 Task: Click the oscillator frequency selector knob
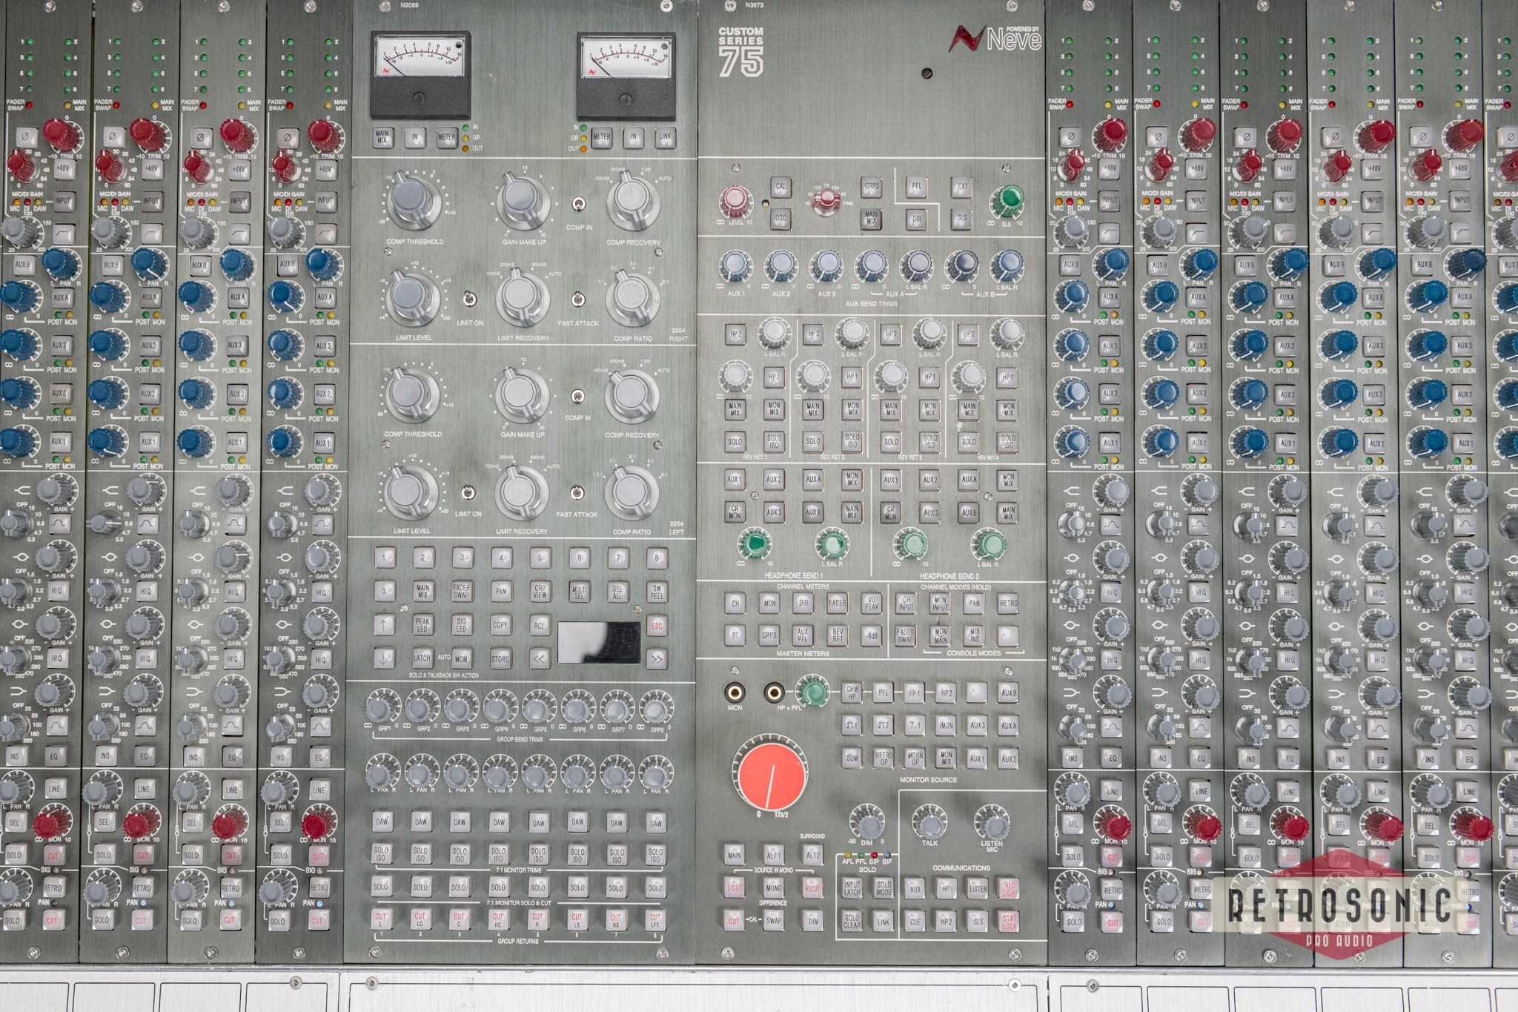coord(826,201)
